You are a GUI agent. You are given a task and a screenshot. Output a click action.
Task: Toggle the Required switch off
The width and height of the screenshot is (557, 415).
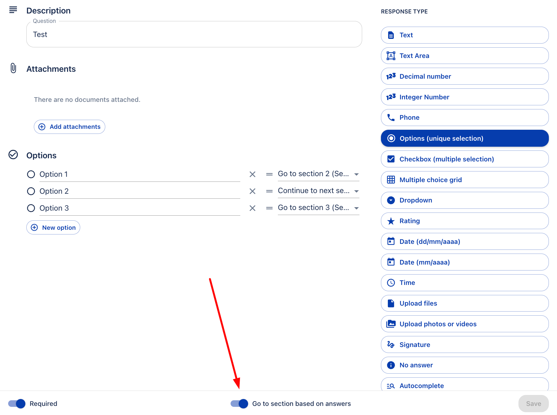coord(17,404)
